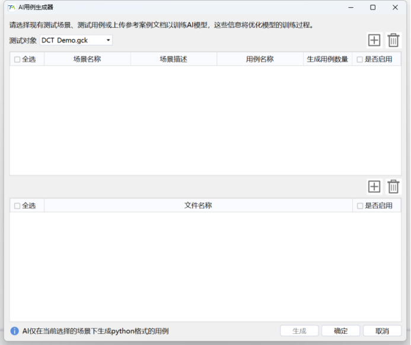Click the delete file trash icon
The width and height of the screenshot is (411, 345).
coord(393,187)
